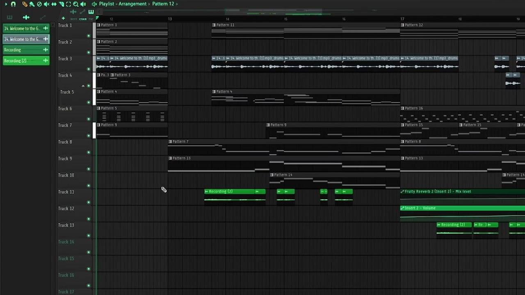The width and height of the screenshot is (525, 295).
Task: Switch to the NOTE tab
Action: pyautogui.click(x=73, y=19)
